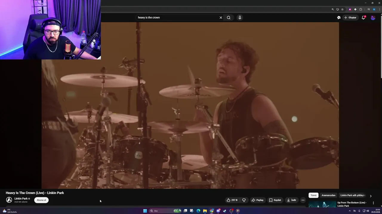Click the install app icon in address bar
Screen dimensions: 382x214
pos(338,10)
